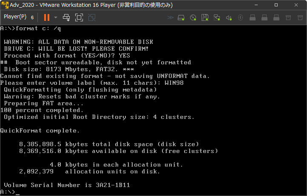Expand the power options dropdown arrow beside pause
Screen dimensions: 307x196
tap(56, 17)
